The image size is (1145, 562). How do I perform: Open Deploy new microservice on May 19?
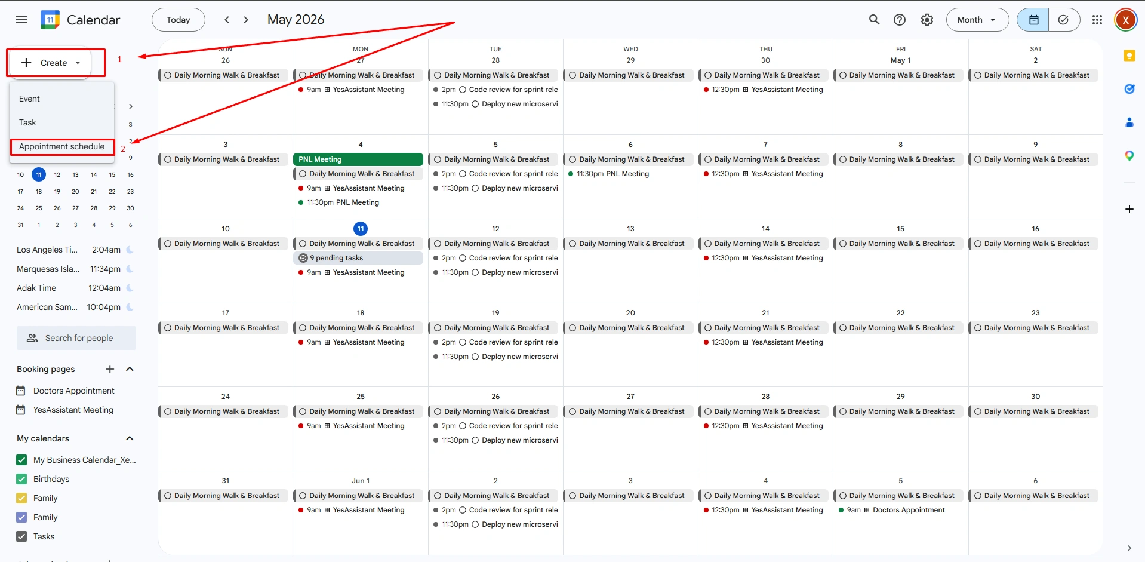click(x=494, y=357)
